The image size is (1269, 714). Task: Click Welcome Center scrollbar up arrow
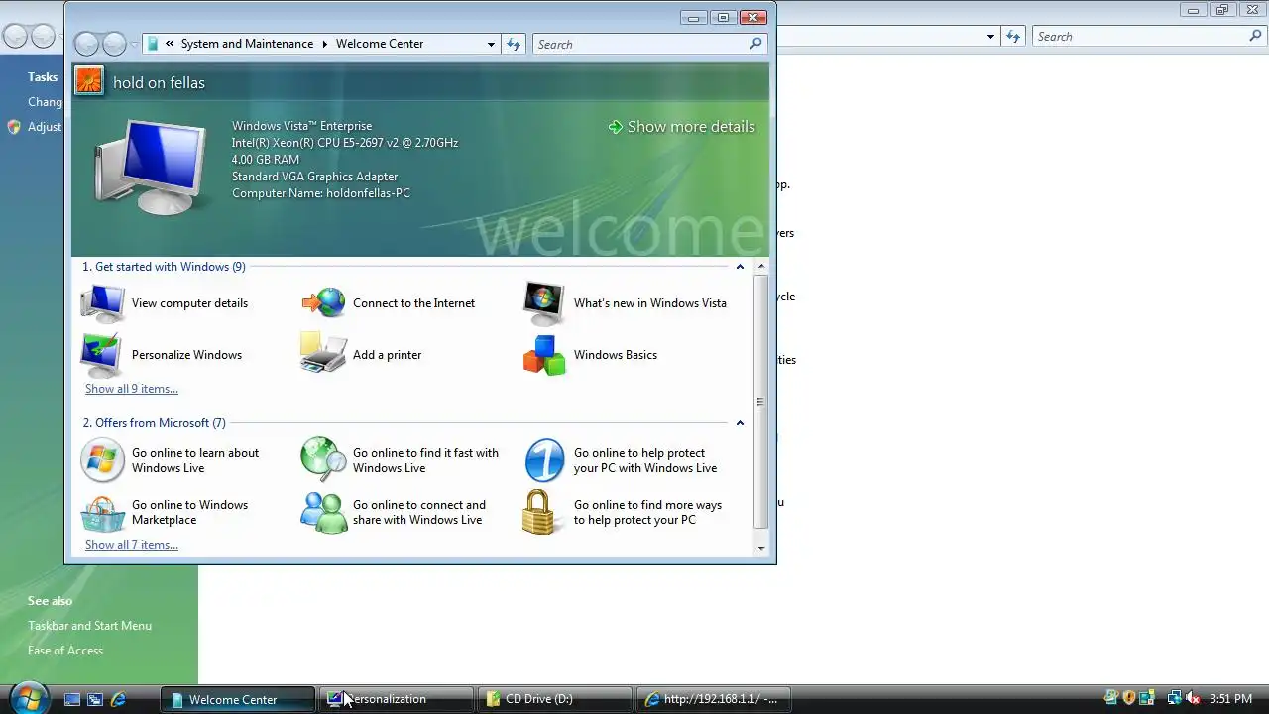tap(761, 267)
